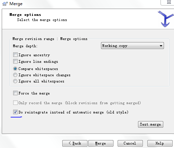Viewport: 174px width, 148px height.
Task: Check the Force the merge checkbox
Action: (x=15, y=93)
